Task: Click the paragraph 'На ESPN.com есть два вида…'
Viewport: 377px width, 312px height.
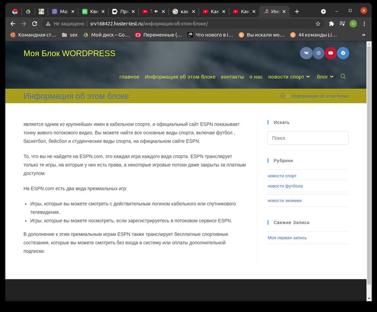Action: (75, 188)
